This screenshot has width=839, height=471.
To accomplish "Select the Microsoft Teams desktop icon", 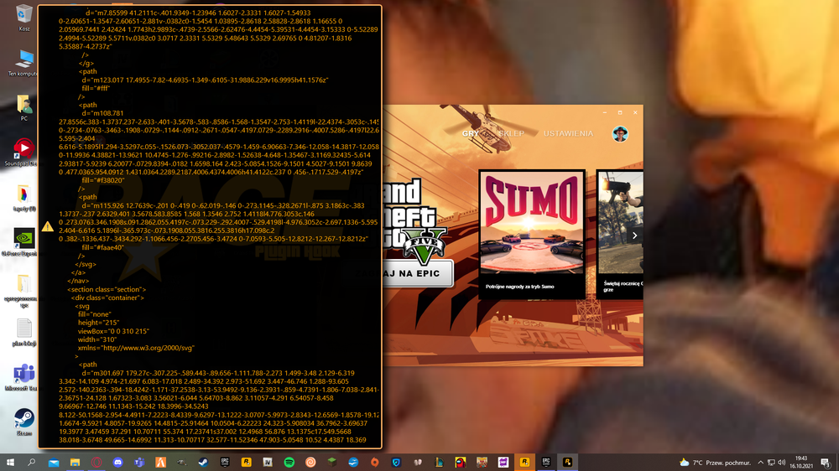I will pyautogui.click(x=23, y=377).
